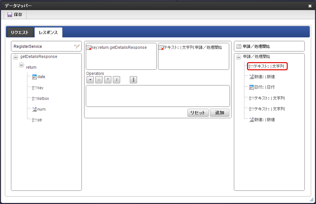Click the numeric icon beside num
The image size is (316, 204).
click(34, 109)
